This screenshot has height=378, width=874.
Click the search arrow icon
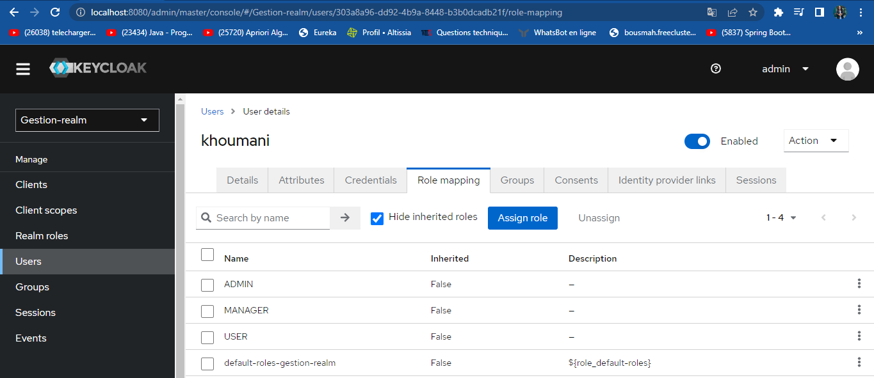[344, 217]
